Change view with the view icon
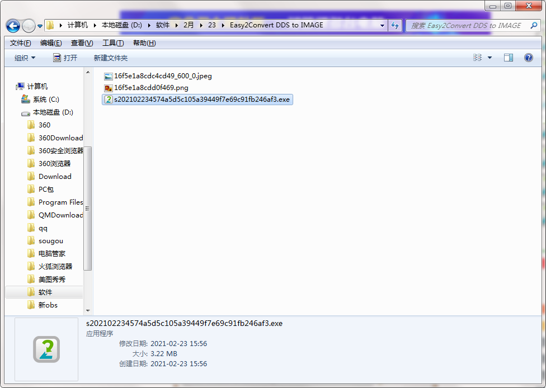The image size is (546, 388). (477, 58)
